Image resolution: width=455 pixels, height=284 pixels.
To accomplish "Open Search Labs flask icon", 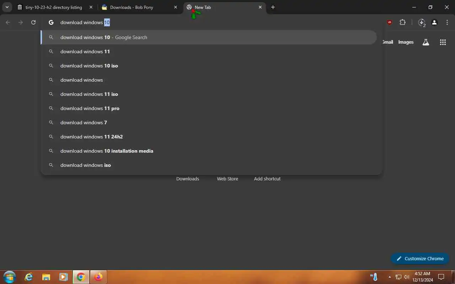I will click(x=425, y=42).
